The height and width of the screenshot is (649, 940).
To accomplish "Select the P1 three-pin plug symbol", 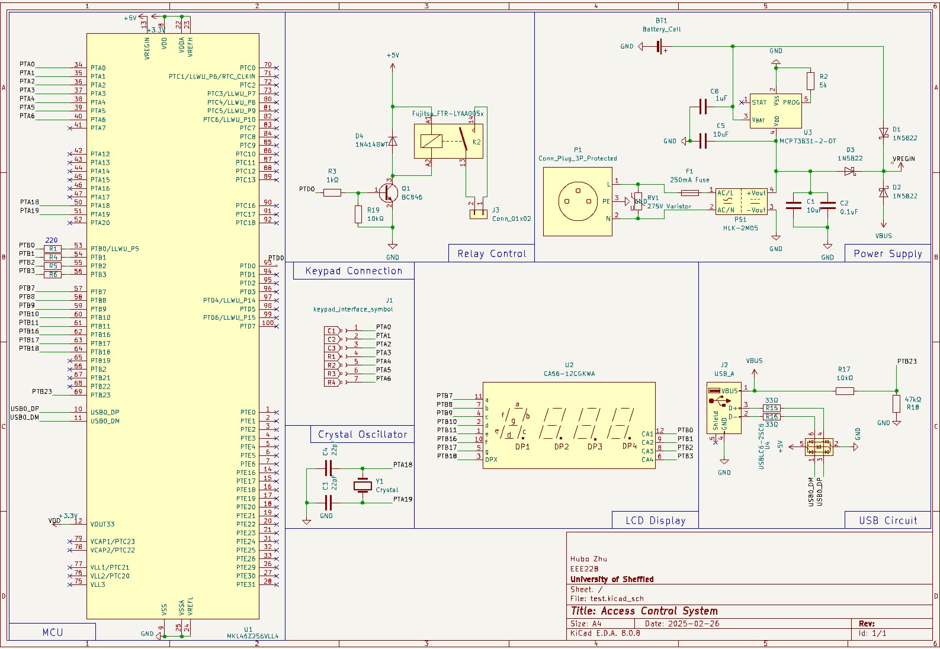I will pyautogui.click(x=578, y=201).
